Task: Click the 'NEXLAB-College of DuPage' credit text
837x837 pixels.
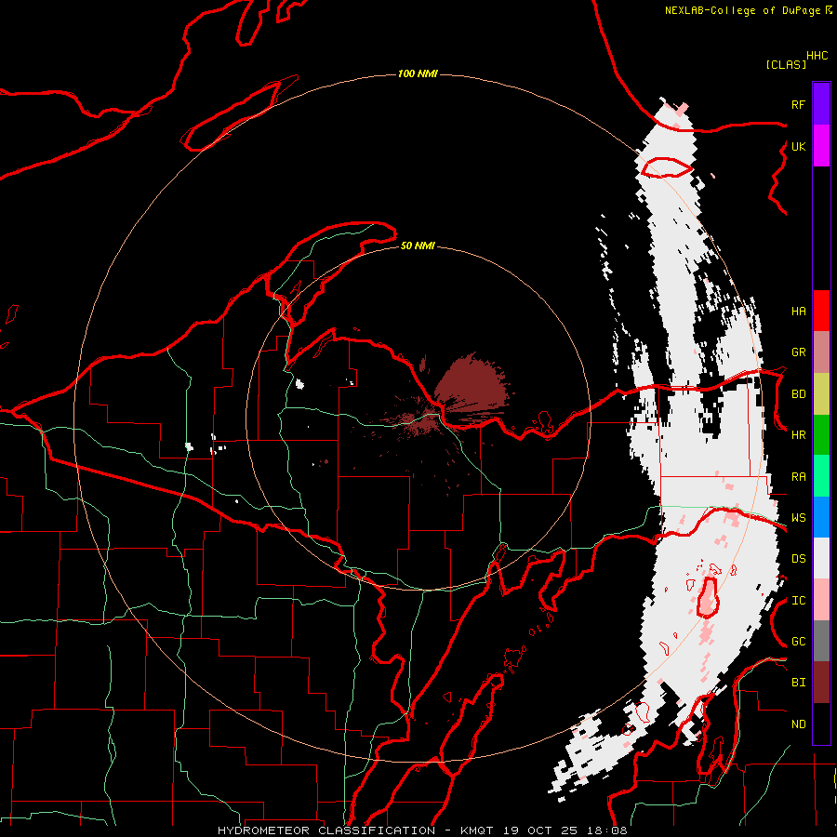Action: (742, 10)
